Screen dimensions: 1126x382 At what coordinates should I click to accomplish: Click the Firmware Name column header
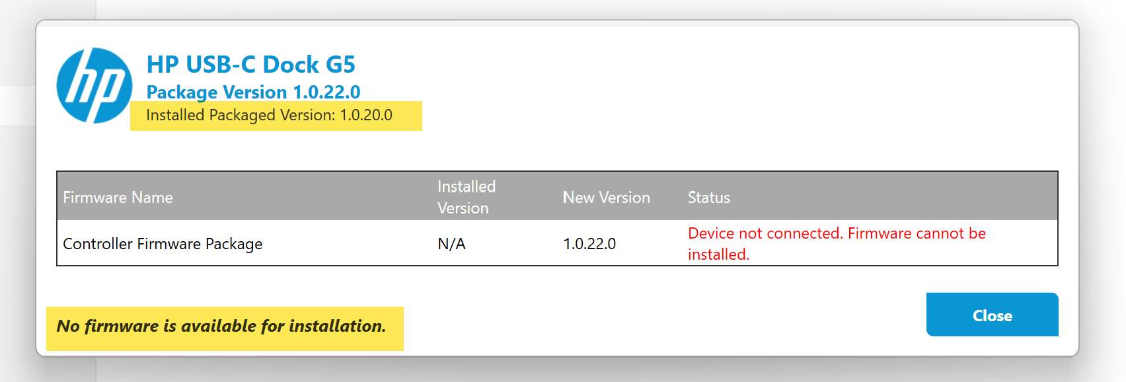click(118, 197)
